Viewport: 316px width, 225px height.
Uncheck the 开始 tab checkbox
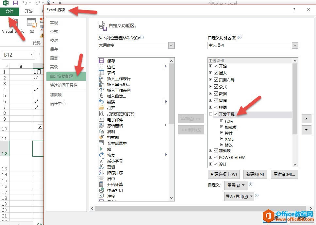click(216, 66)
